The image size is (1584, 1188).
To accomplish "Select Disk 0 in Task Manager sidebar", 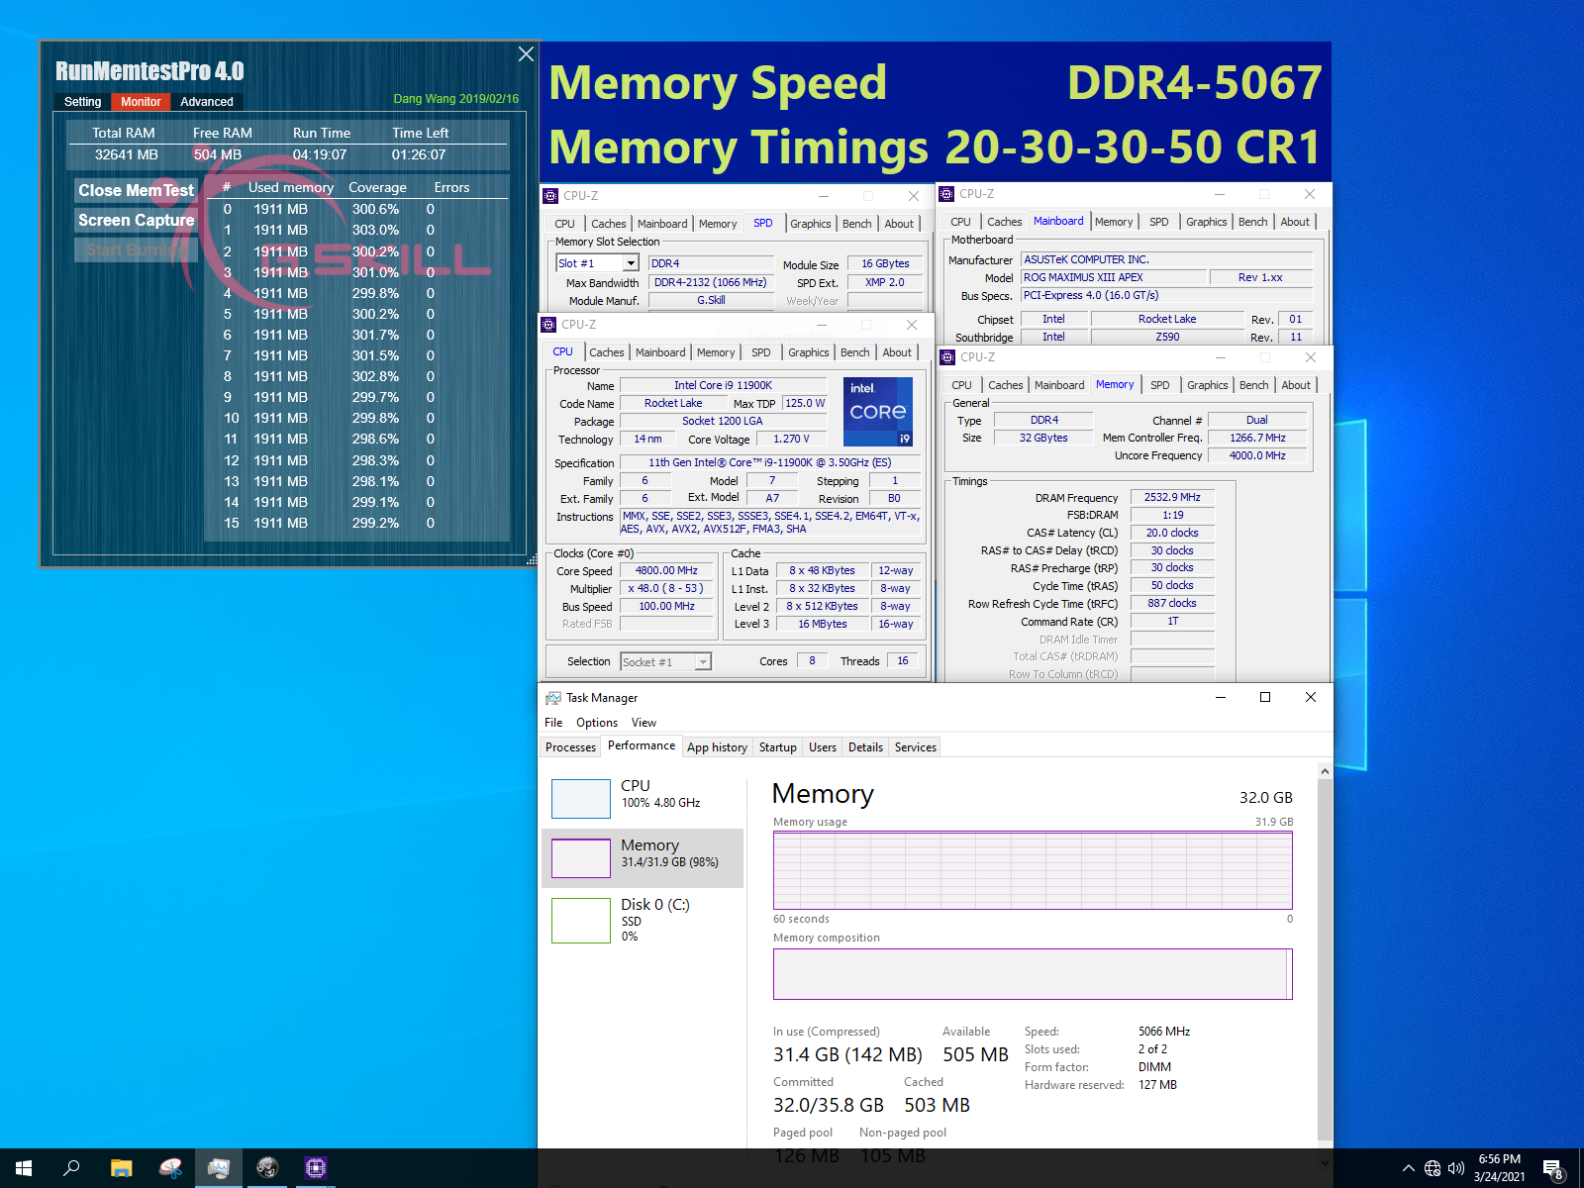I will coord(642,919).
